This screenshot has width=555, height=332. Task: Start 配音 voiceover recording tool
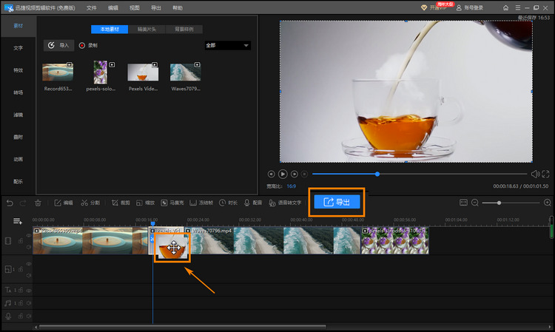(253, 203)
